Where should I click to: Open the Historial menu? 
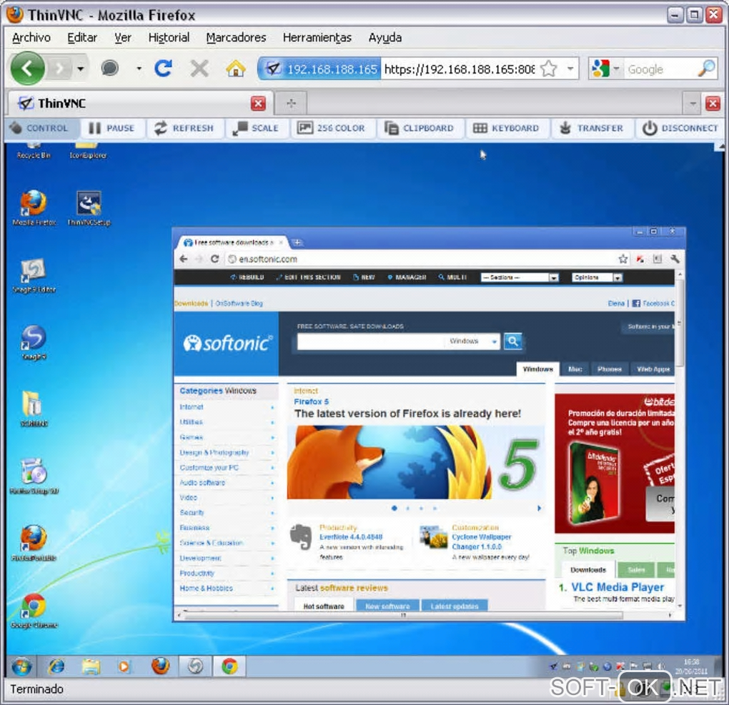(169, 37)
